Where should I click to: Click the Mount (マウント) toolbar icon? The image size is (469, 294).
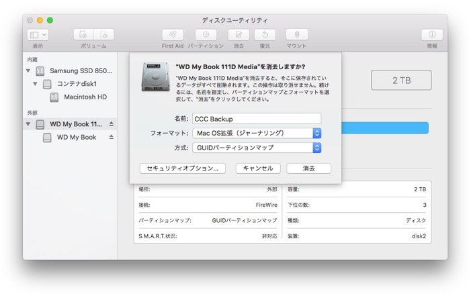click(297, 35)
